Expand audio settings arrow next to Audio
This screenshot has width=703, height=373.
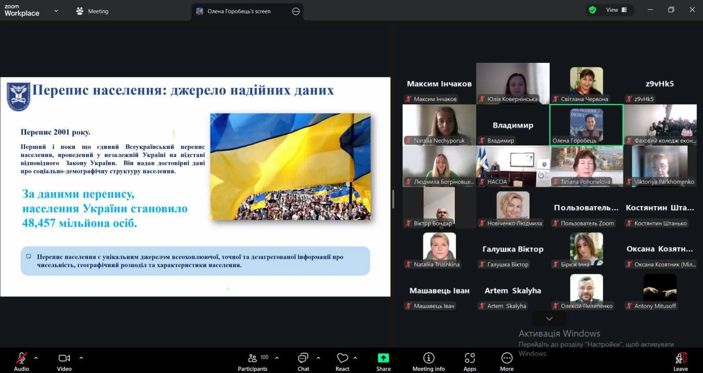[36, 358]
